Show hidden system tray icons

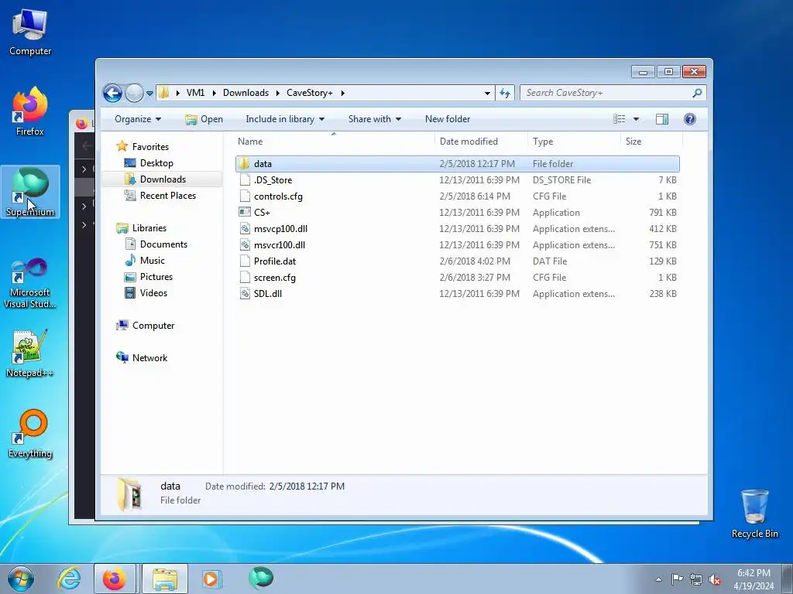(x=658, y=579)
